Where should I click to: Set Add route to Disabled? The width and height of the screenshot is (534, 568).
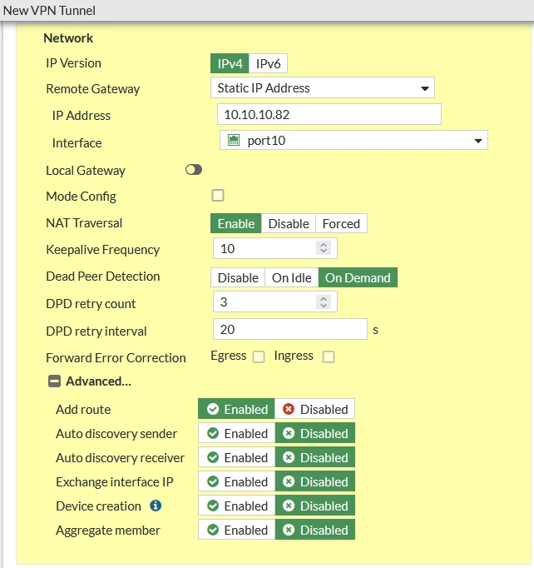tap(314, 409)
